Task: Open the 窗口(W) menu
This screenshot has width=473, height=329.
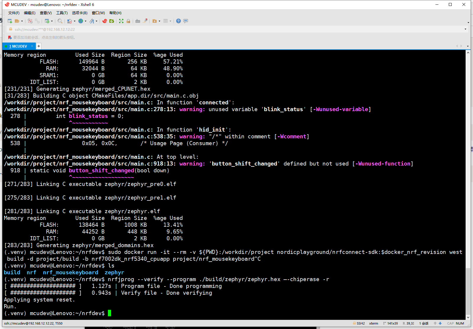Action: pos(98,13)
